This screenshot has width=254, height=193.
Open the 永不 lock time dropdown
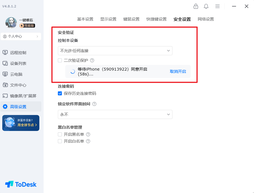pyautogui.click(x=115, y=114)
